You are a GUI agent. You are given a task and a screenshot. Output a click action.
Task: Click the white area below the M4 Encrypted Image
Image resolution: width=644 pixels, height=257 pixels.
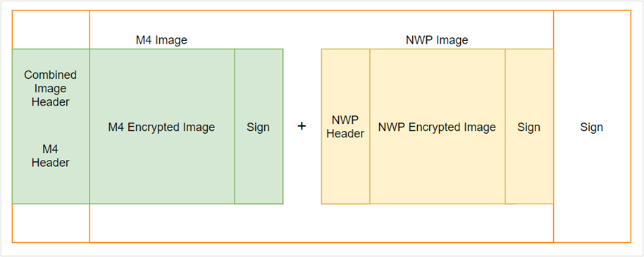pos(162,223)
